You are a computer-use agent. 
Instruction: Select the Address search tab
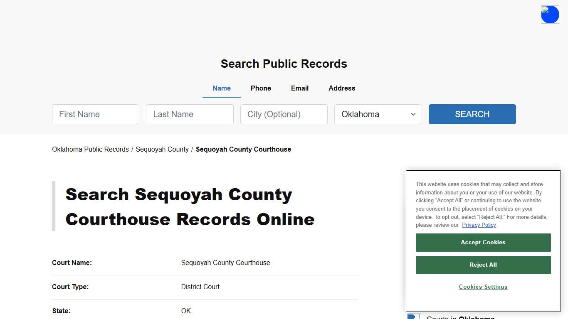point(341,88)
